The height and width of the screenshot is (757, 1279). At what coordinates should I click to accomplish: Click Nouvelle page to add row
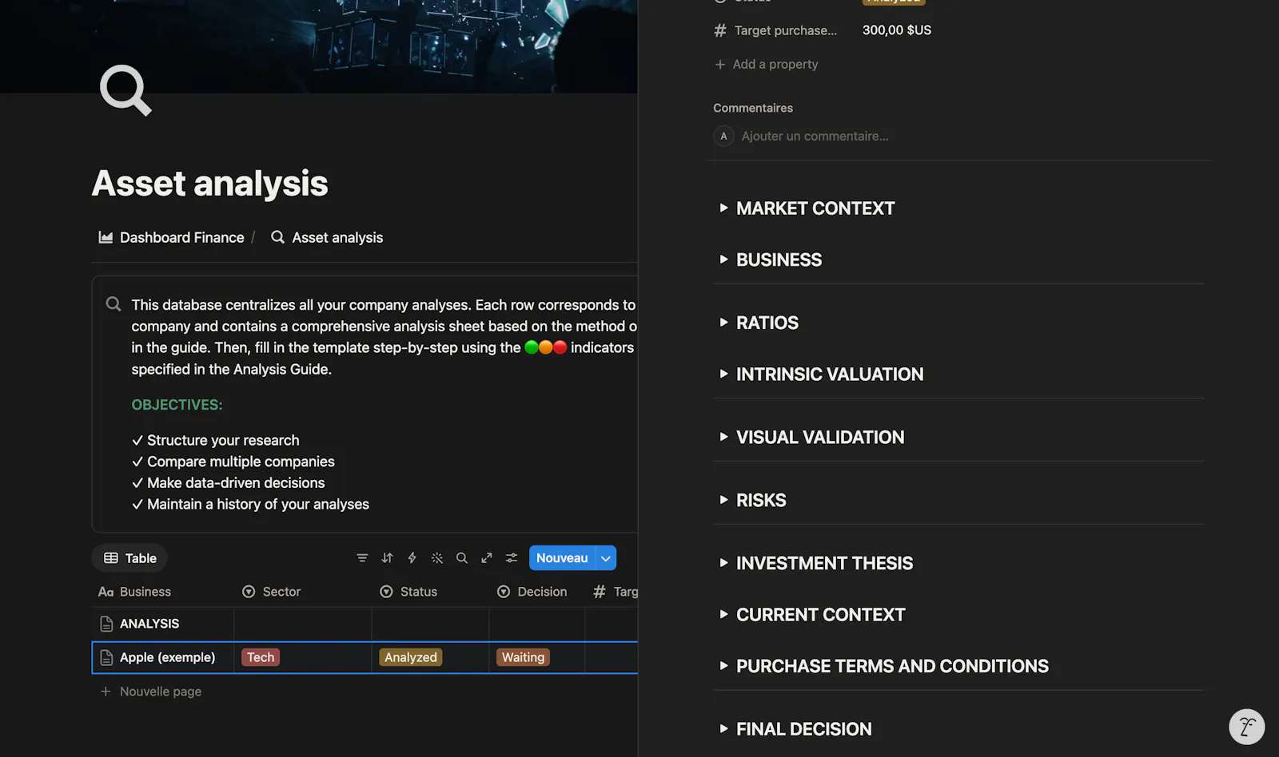tap(151, 692)
